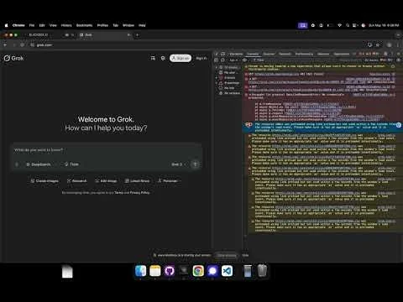This screenshot has width=403, height=302.
Task: Click the Latest News suggestion chip
Action: [137, 181]
